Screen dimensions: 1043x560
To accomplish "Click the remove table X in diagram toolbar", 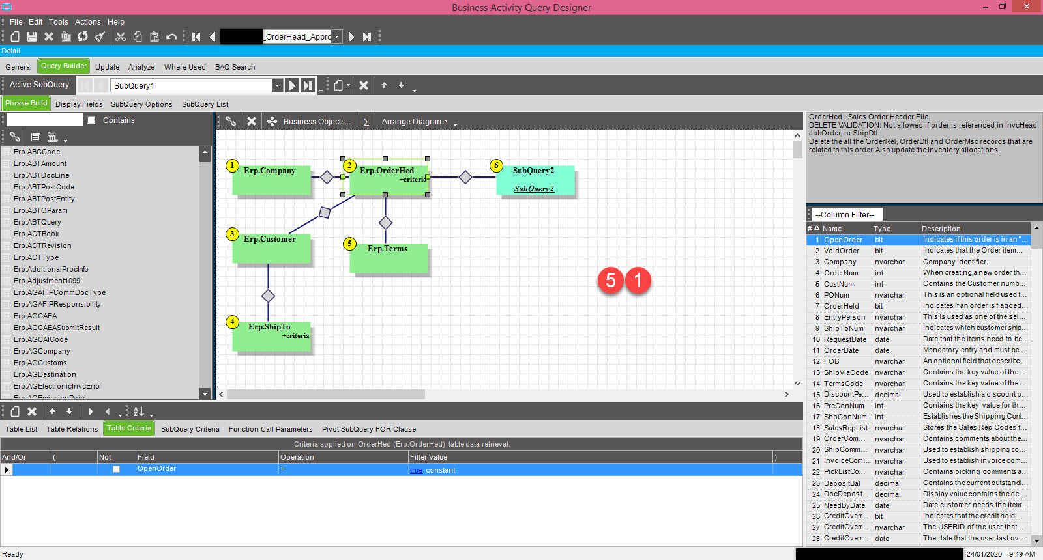I will point(252,121).
